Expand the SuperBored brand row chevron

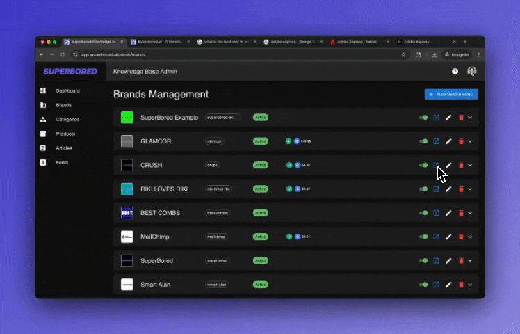point(470,261)
